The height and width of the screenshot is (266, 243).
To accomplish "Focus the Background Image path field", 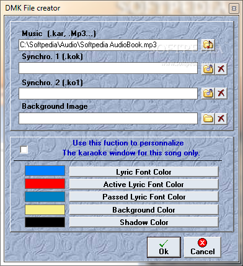I will coord(108,119).
